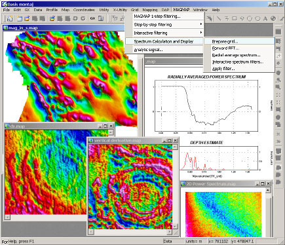Click the 2D Power Spectrum map scroll up arrow
Viewport: 285px width, 245px height.
click(268, 190)
